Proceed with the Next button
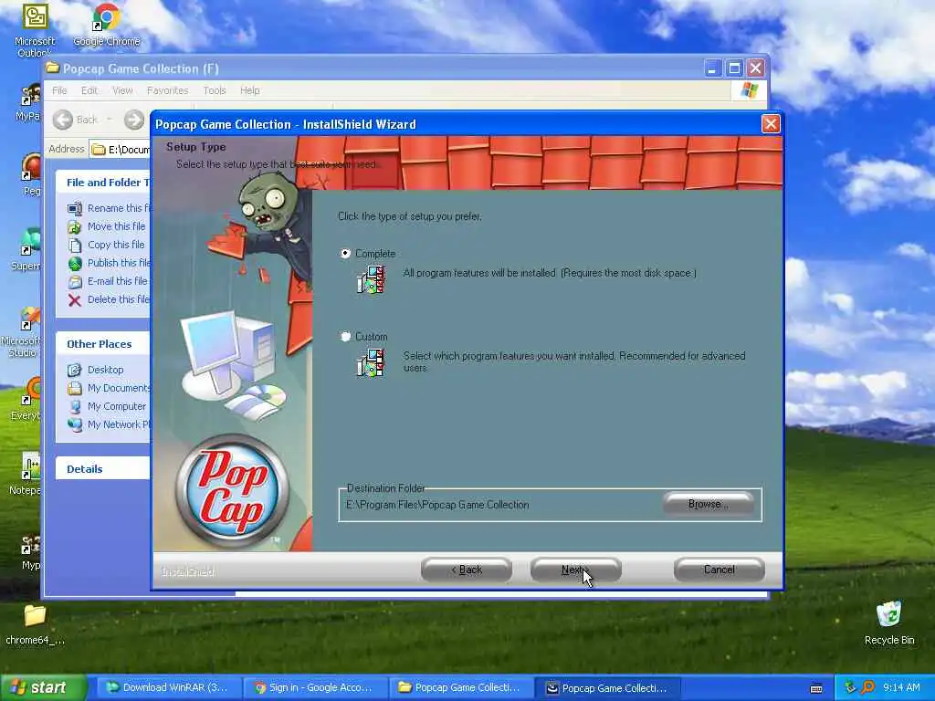 575,570
